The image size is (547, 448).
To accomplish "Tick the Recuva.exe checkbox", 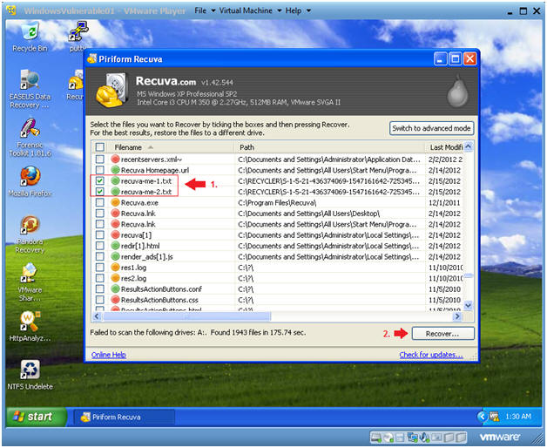I will click(x=100, y=202).
